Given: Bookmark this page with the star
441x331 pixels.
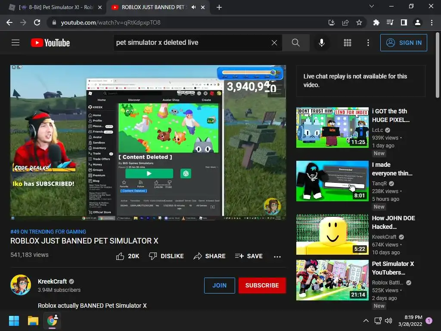Looking at the screenshot, I should click(x=359, y=22).
